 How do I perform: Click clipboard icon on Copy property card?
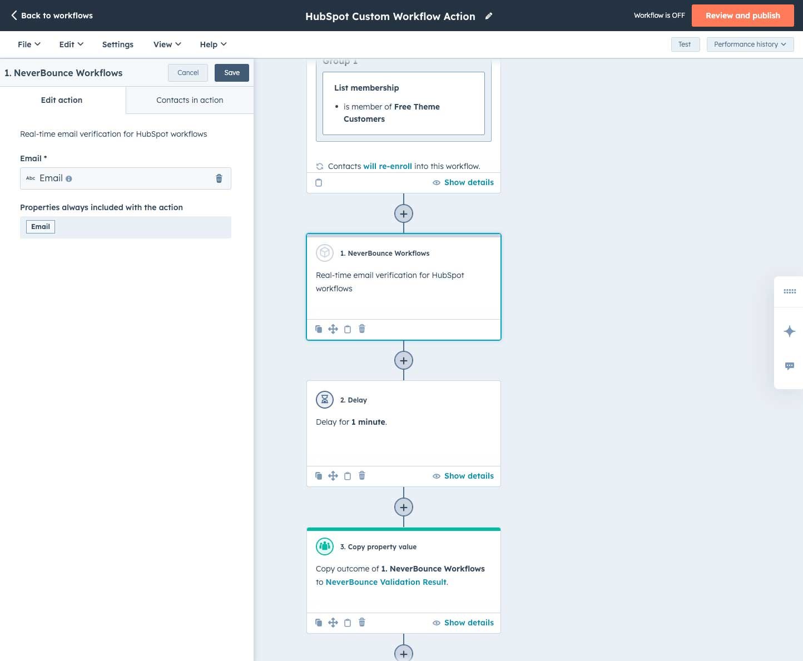pyautogui.click(x=348, y=623)
